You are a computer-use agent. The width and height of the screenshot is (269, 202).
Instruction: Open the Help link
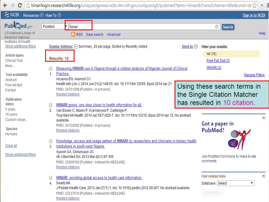[x=262, y=33]
